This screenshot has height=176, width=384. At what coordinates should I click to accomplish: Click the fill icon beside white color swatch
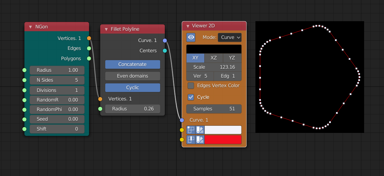(x=200, y=130)
